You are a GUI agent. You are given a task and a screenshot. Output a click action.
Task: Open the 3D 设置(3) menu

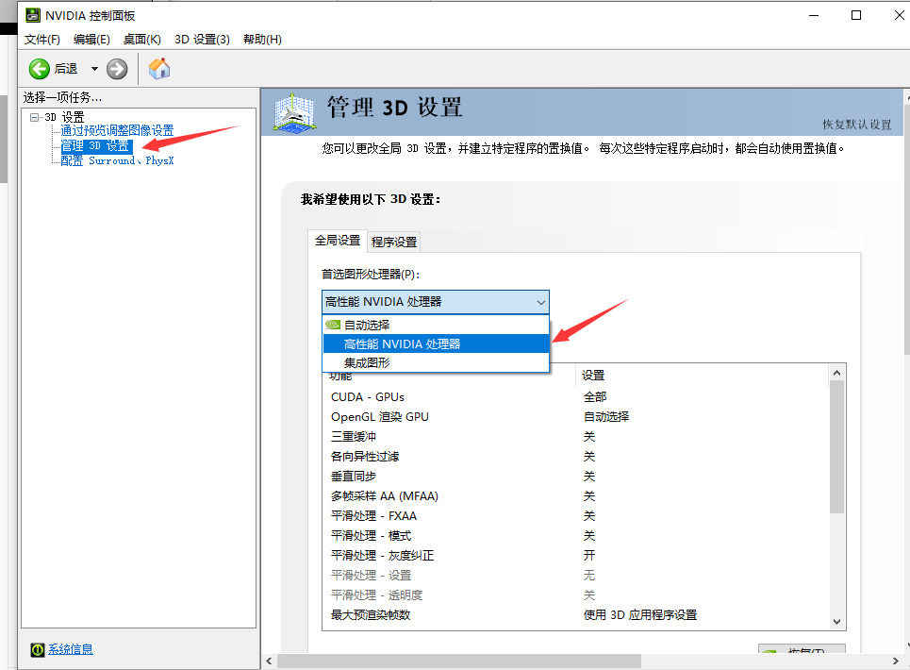pos(202,39)
